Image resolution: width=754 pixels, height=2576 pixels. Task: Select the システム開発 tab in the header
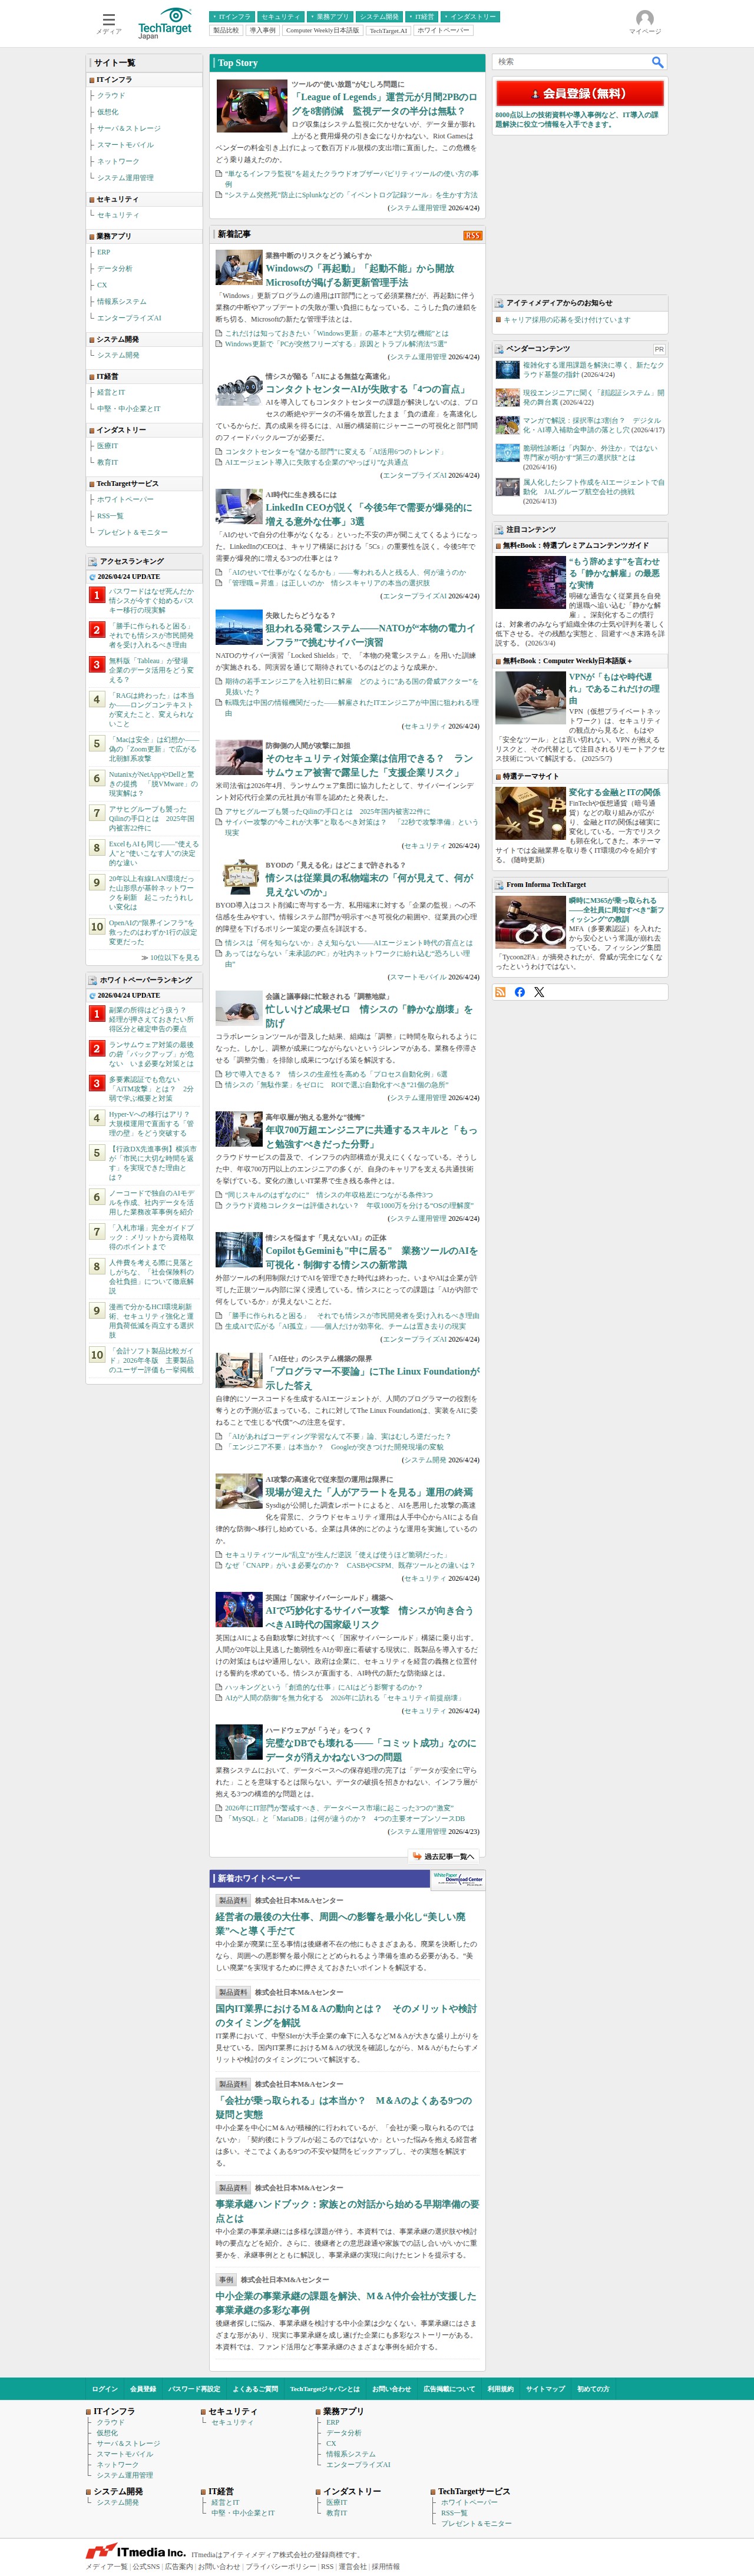pyautogui.click(x=379, y=17)
